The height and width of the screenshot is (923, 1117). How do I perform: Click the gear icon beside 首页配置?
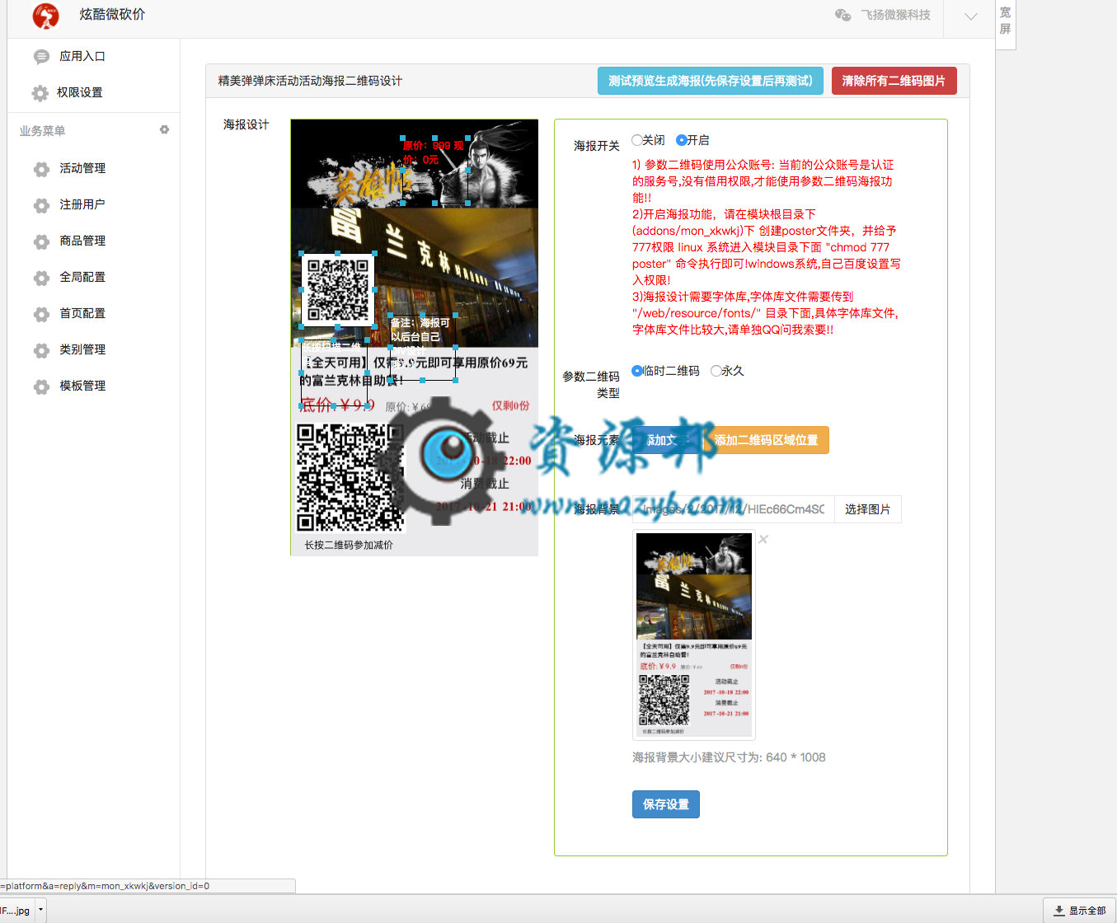(41, 314)
